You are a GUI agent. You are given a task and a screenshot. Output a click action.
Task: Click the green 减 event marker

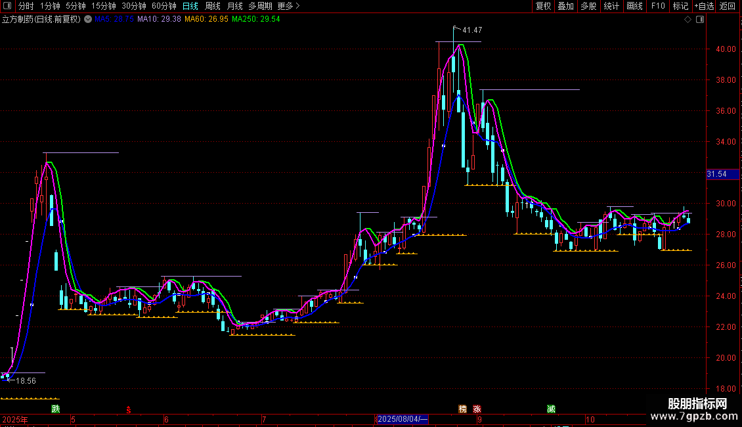[x=552, y=409]
